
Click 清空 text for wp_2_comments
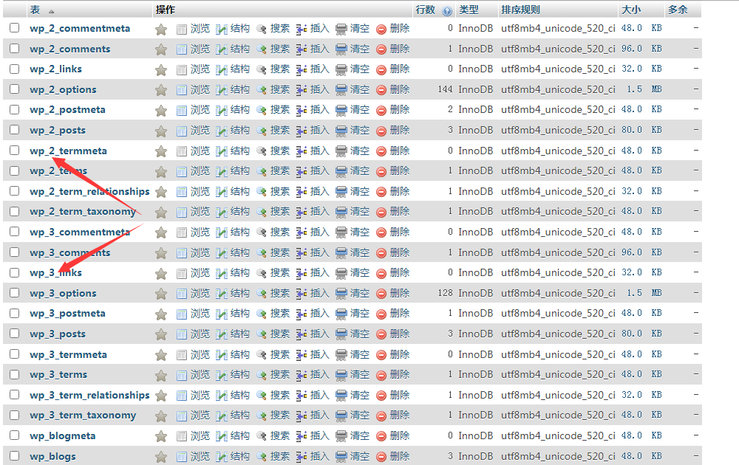(360, 49)
